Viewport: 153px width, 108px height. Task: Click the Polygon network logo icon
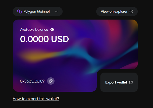[x=20, y=12]
